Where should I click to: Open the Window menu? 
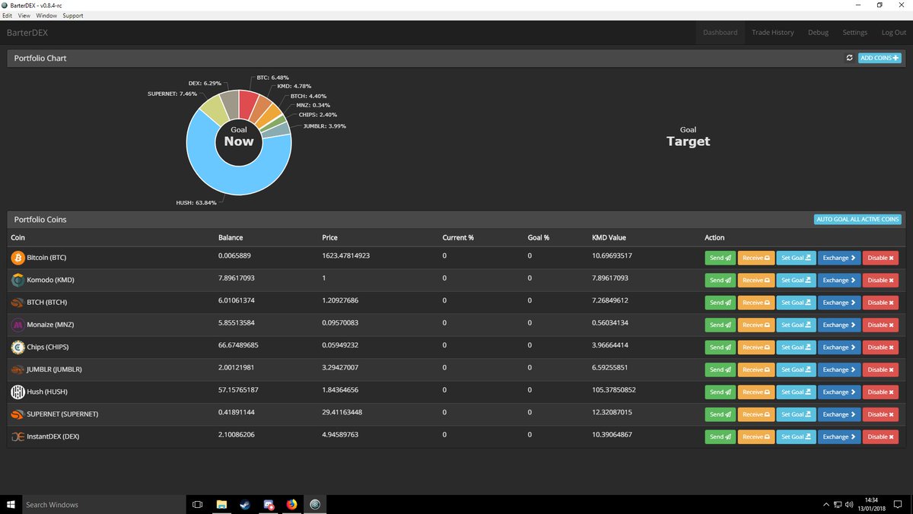pos(46,15)
